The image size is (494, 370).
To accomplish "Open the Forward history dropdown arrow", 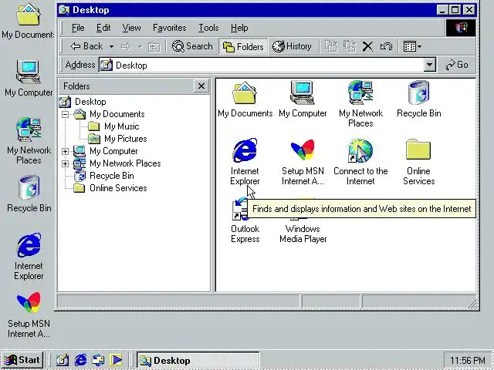I will pyautogui.click(x=140, y=47).
